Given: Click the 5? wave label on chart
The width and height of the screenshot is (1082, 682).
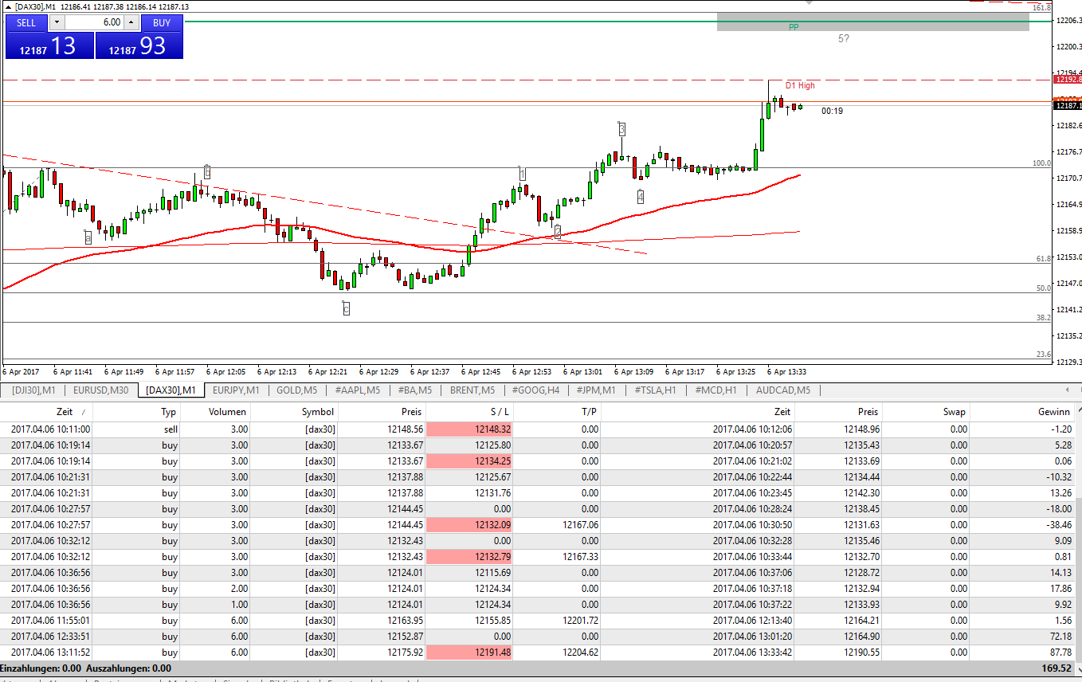Looking at the screenshot, I should tap(844, 38).
